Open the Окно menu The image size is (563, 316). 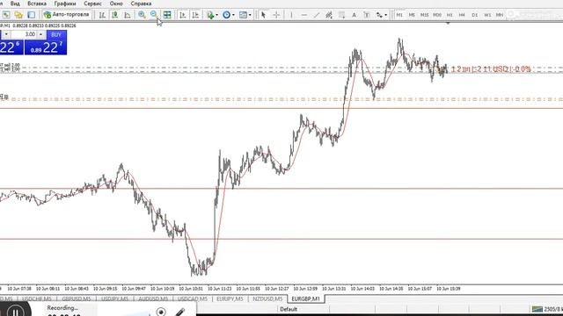(x=116, y=4)
